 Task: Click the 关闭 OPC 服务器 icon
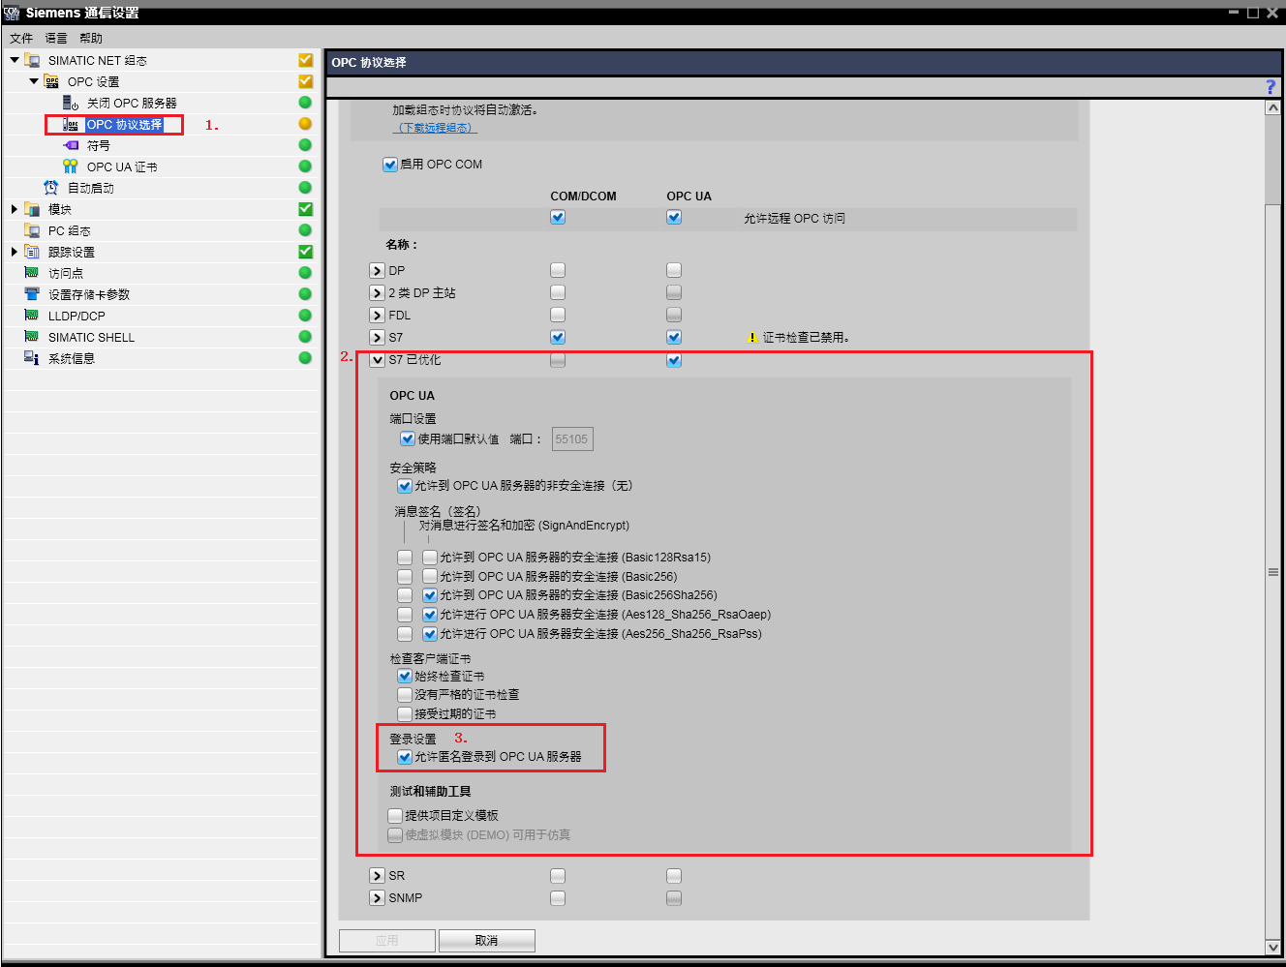tap(70, 103)
